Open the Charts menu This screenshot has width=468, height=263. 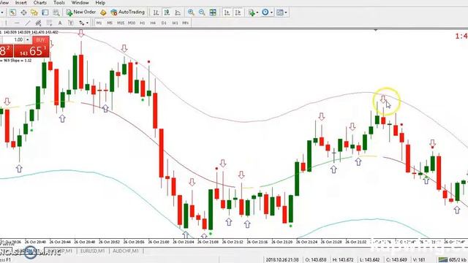[x=40, y=3]
